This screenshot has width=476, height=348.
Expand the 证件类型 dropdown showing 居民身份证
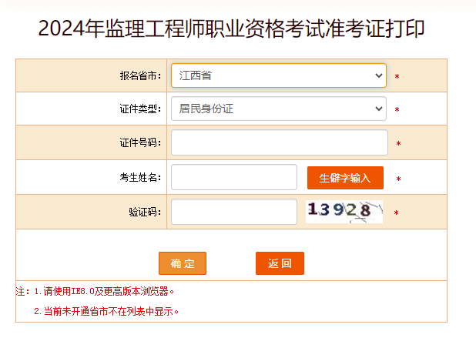278,109
